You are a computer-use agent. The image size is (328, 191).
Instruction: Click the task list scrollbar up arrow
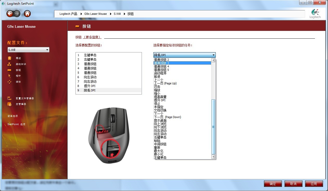point(213,60)
